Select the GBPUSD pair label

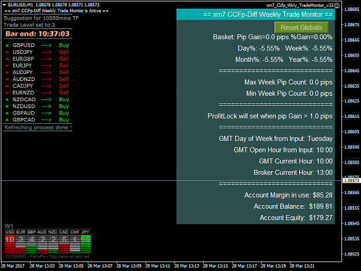[x=24, y=45]
